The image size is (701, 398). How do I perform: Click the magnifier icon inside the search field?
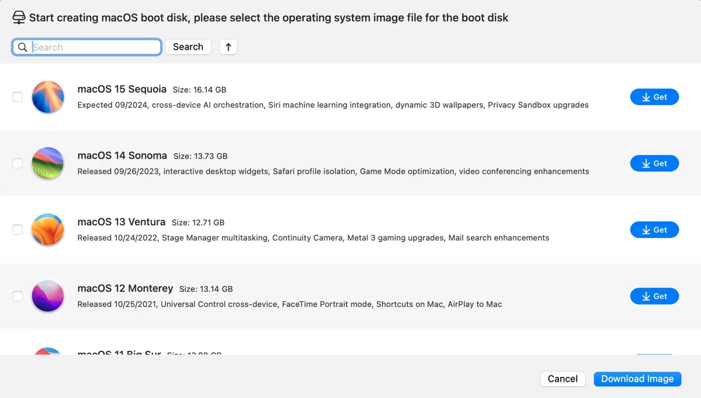[x=23, y=47]
